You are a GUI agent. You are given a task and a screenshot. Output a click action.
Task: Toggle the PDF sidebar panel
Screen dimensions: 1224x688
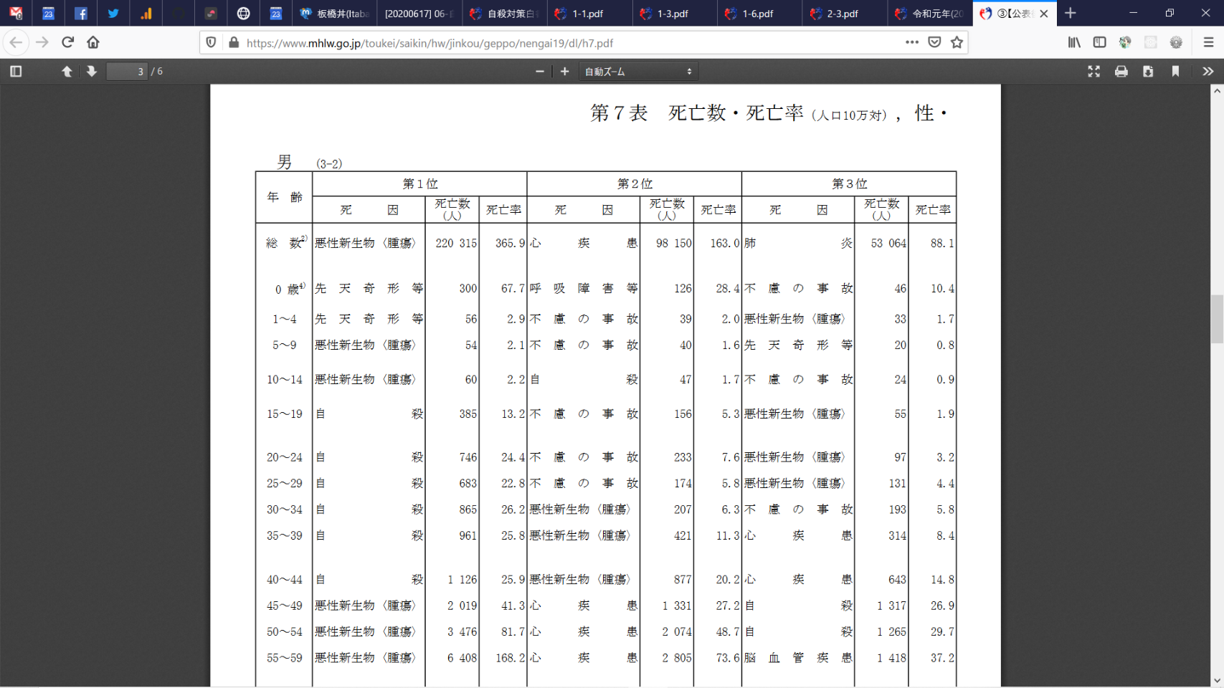click(x=16, y=72)
